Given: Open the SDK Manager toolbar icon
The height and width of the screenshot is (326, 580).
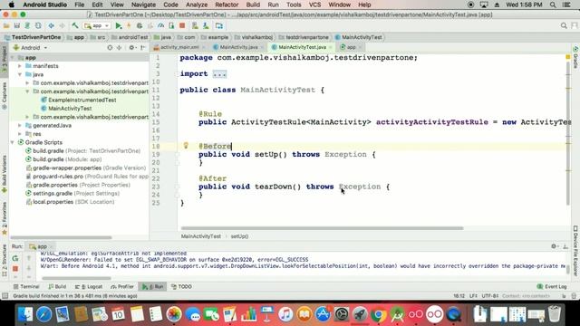Looking at the screenshot, I should 206,26.
